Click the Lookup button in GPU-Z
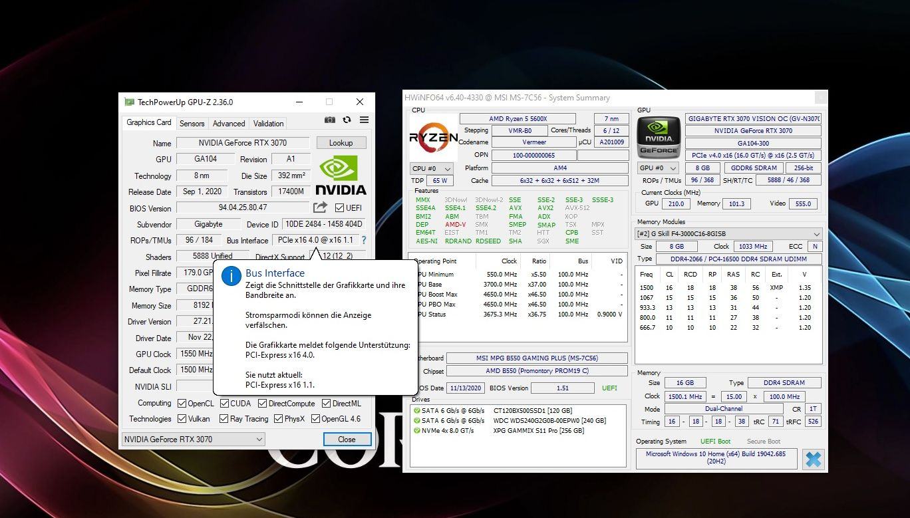 point(341,142)
